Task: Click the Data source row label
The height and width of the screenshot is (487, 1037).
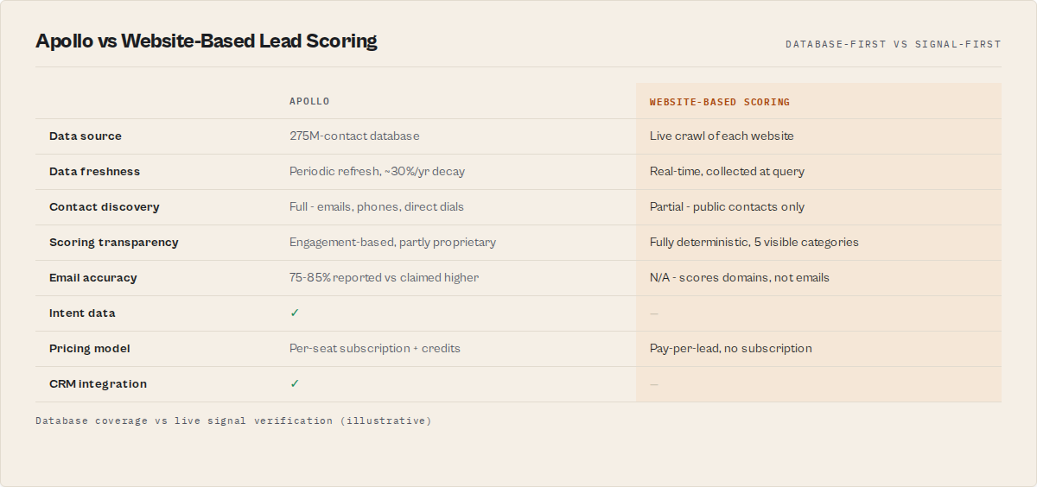Action: (86, 136)
